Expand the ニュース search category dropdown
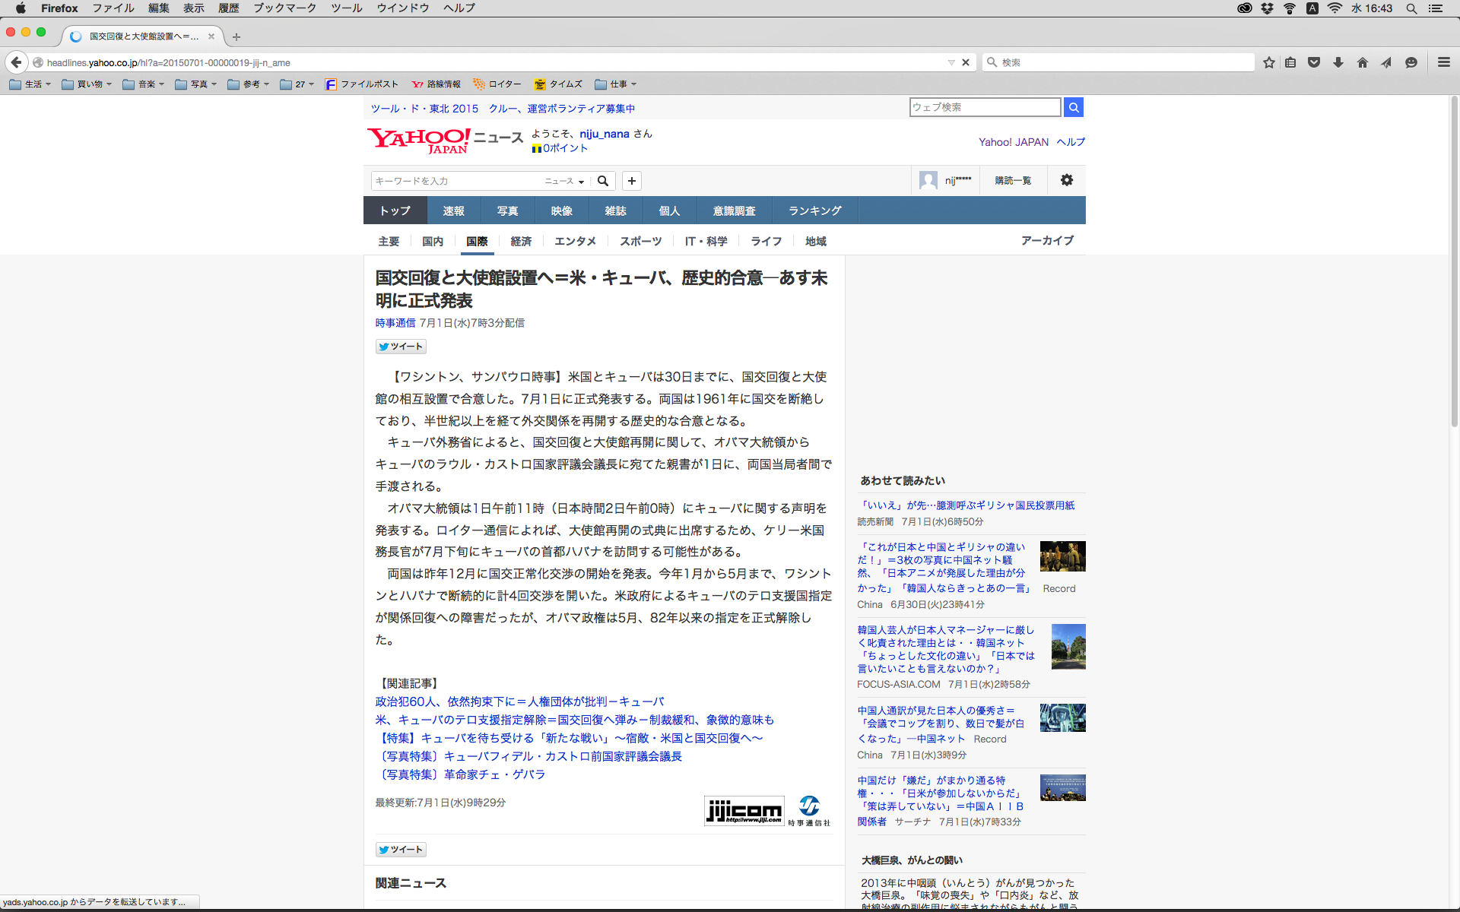This screenshot has height=912, width=1460. tap(564, 181)
